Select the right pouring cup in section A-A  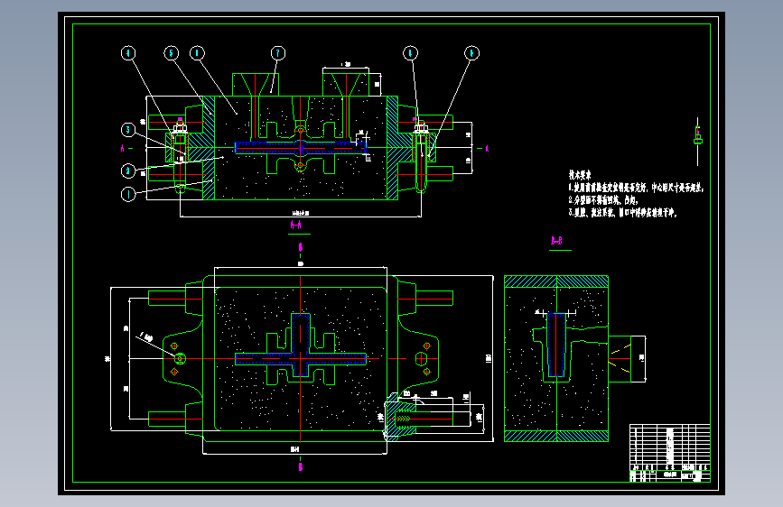[x=346, y=85]
